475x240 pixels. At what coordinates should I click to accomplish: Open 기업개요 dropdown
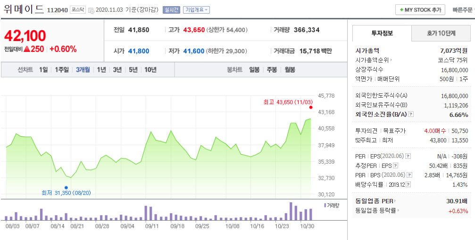tap(197, 10)
